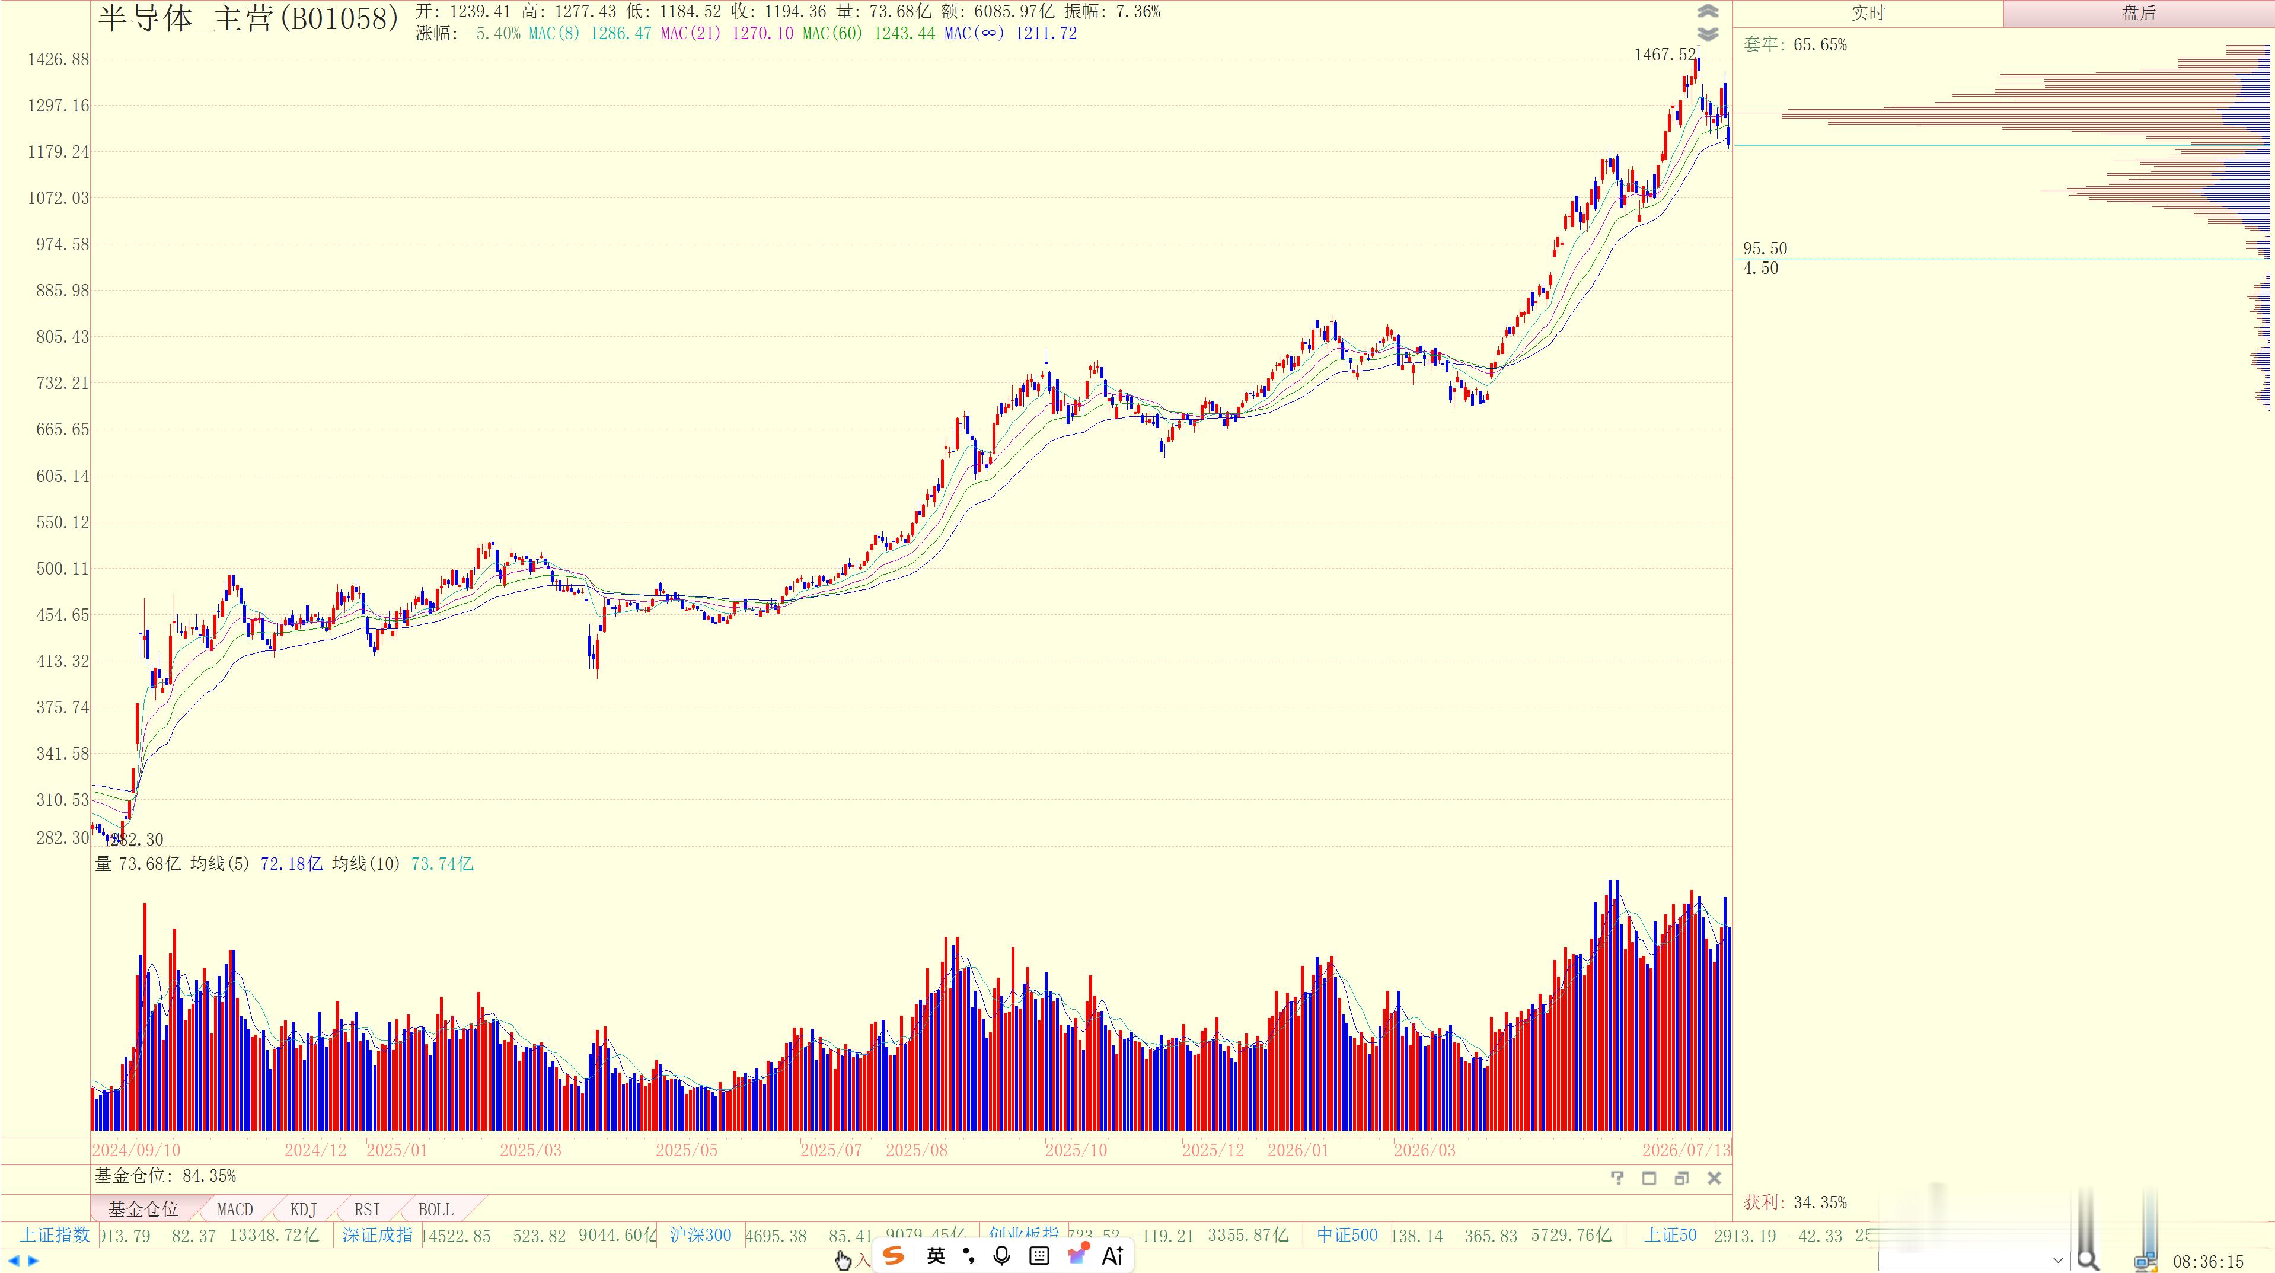Click the 均线(10) 73.74亿 volume average label
This screenshot has width=2275, height=1273.
[403, 864]
